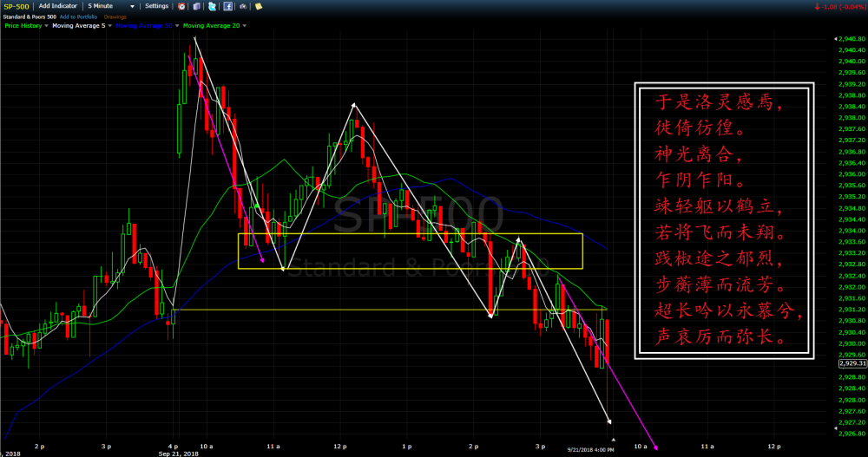Open the Add Indicator menu
The height and width of the screenshot is (457, 868).
point(57,6)
